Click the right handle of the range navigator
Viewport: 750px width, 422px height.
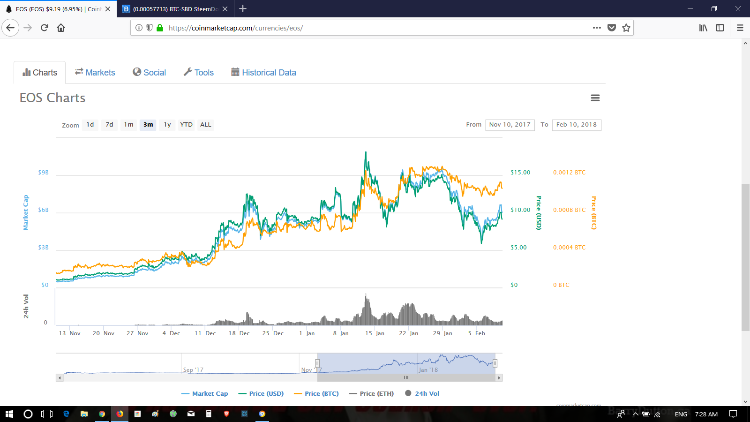[495, 363]
